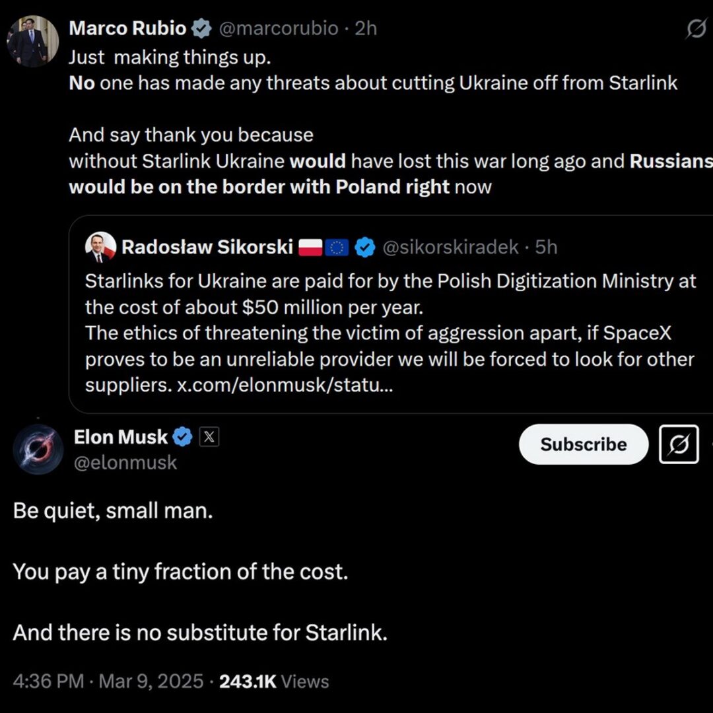
Task: Click the 2h timestamp on Rubio's post
Action: [366, 28]
